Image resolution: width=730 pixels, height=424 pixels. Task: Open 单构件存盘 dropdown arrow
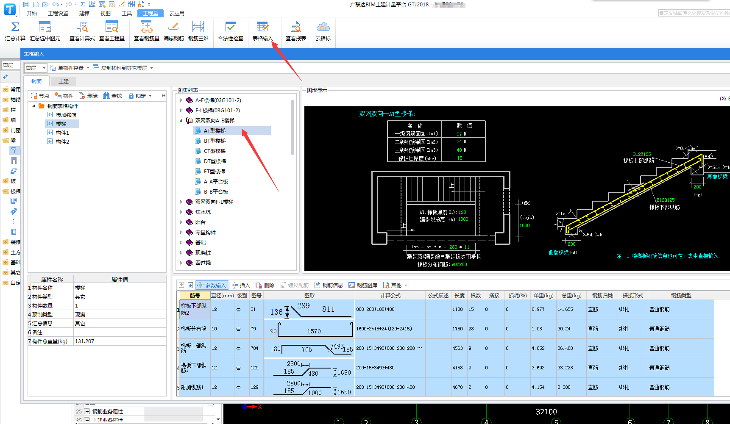click(x=88, y=68)
